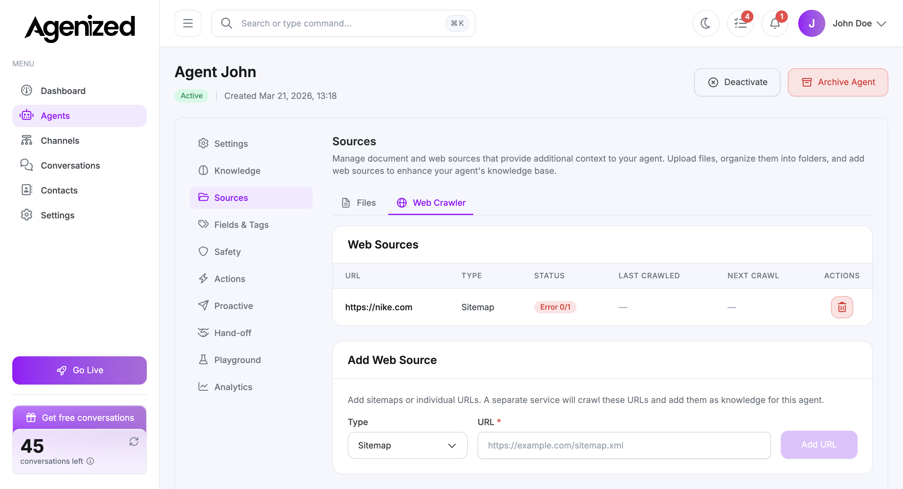Click the Archive Agent button

pos(838,82)
